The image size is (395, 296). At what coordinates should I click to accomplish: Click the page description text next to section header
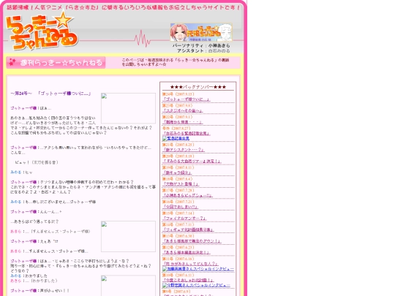tap(176, 62)
